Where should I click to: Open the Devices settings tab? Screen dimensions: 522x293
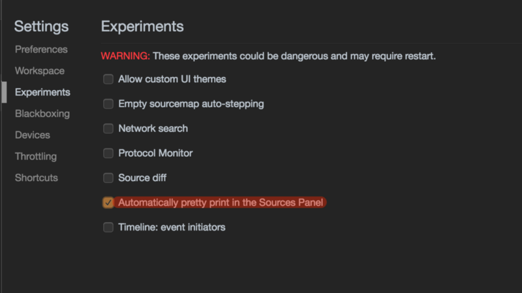tap(33, 135)
